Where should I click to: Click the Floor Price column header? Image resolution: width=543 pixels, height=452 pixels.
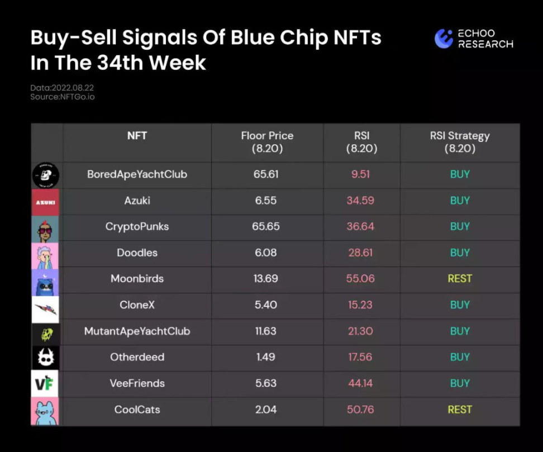click(267, 142)
